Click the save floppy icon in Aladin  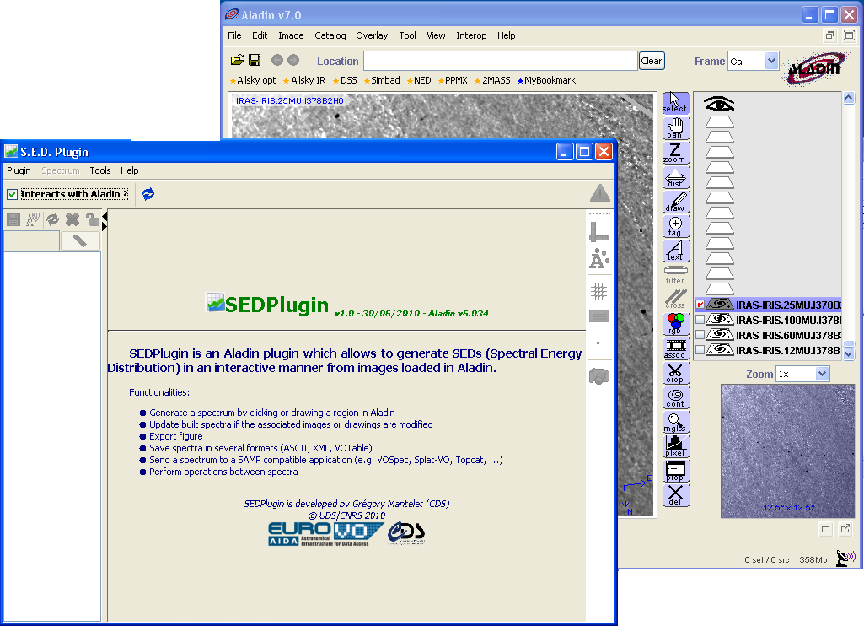pyautogui.click(x=254, y=60)
